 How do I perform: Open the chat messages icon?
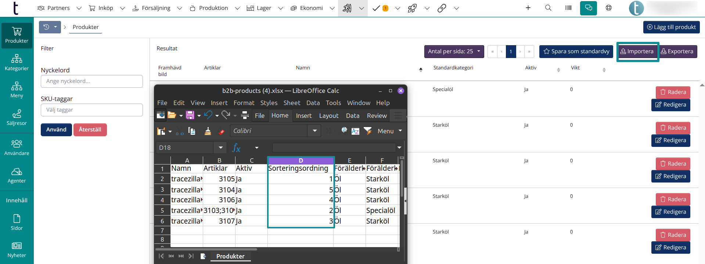[588, 8]
